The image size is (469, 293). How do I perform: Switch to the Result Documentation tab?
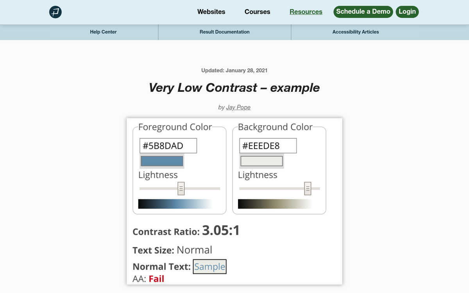[x=224, y=32]
